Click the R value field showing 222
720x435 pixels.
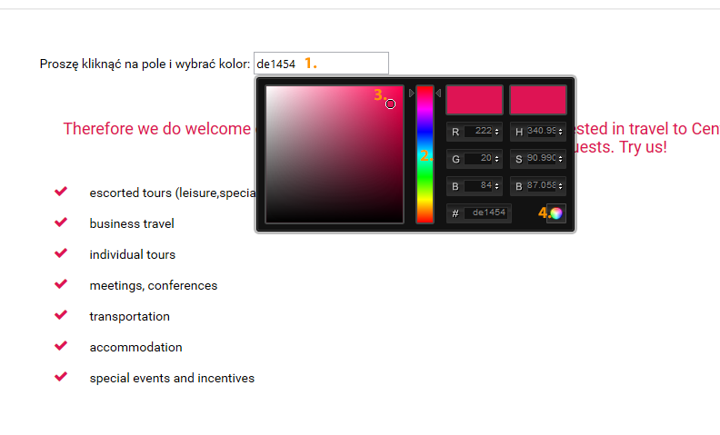point(478,132)
